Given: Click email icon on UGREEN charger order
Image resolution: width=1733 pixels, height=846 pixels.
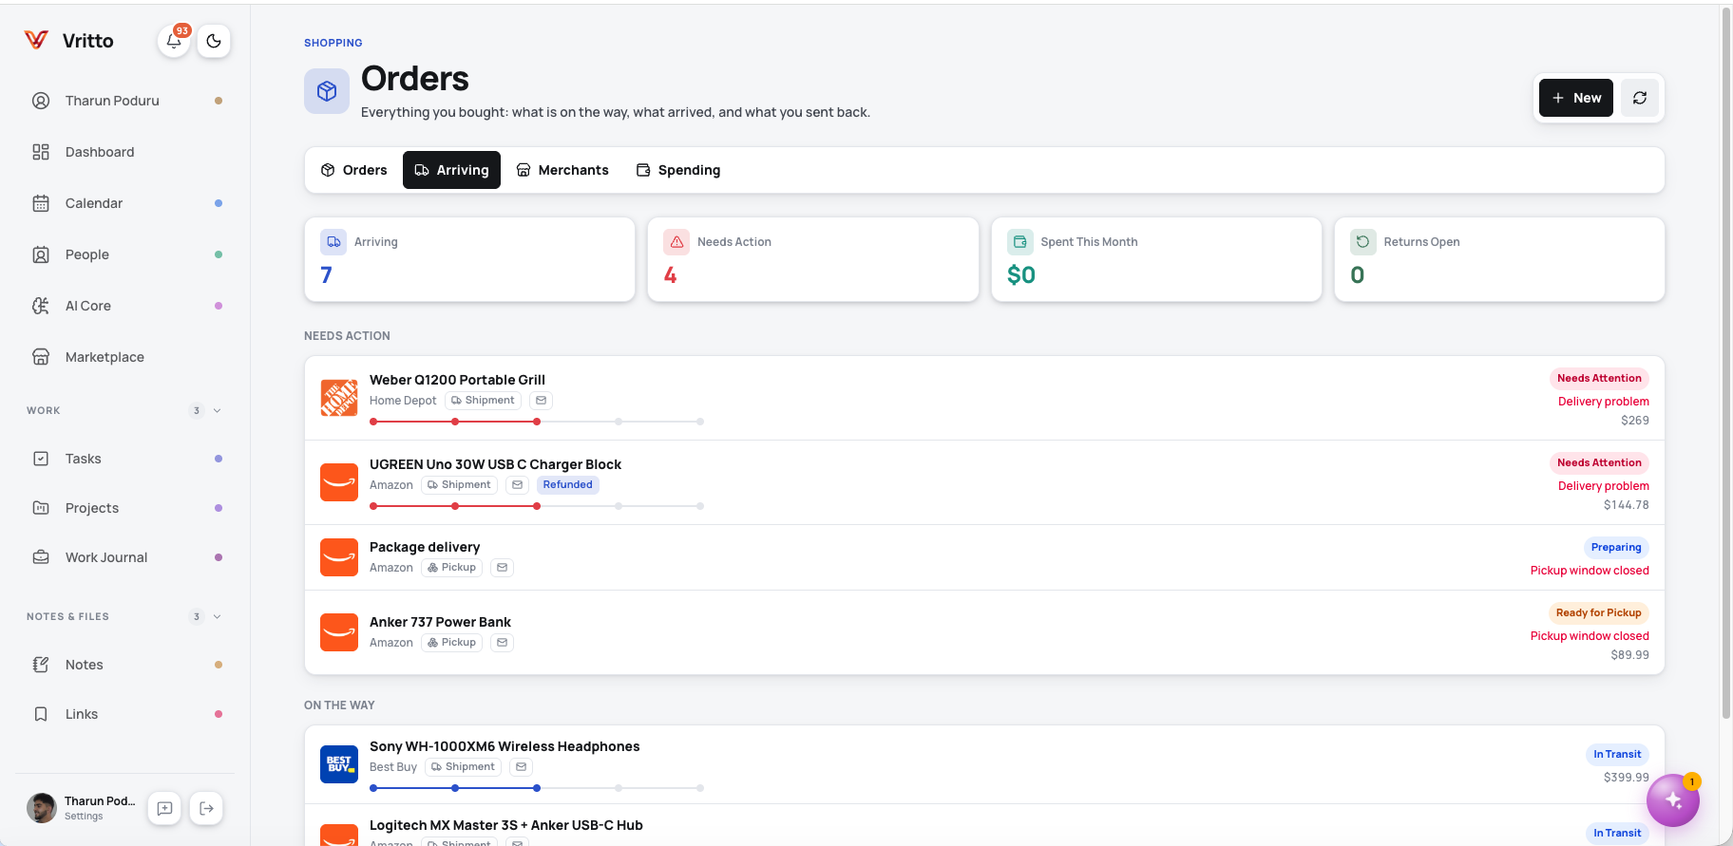Looking at the screenshot, I should [x=517, y=485].
